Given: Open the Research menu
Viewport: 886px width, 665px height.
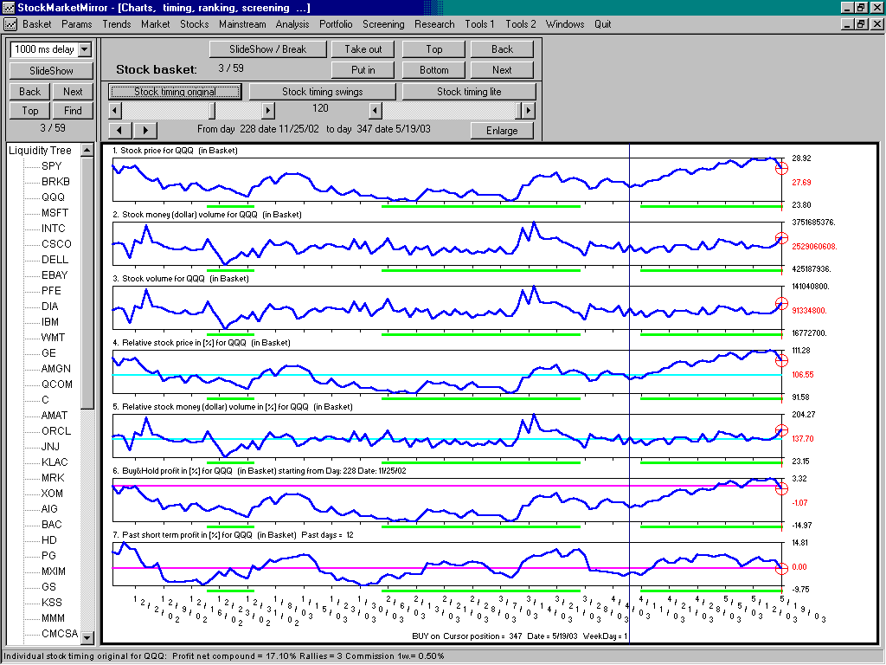Looking at the screenshot, I should (434, 24).
